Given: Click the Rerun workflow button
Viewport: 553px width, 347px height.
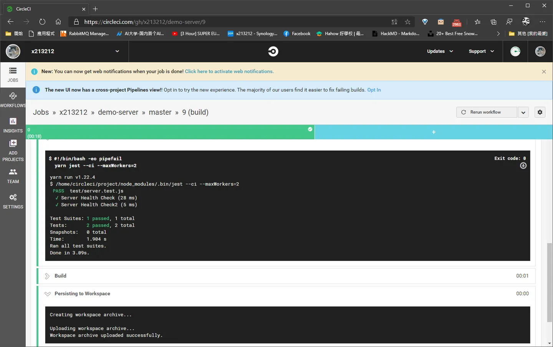Looking at the screenshot, I should [487, 112].
